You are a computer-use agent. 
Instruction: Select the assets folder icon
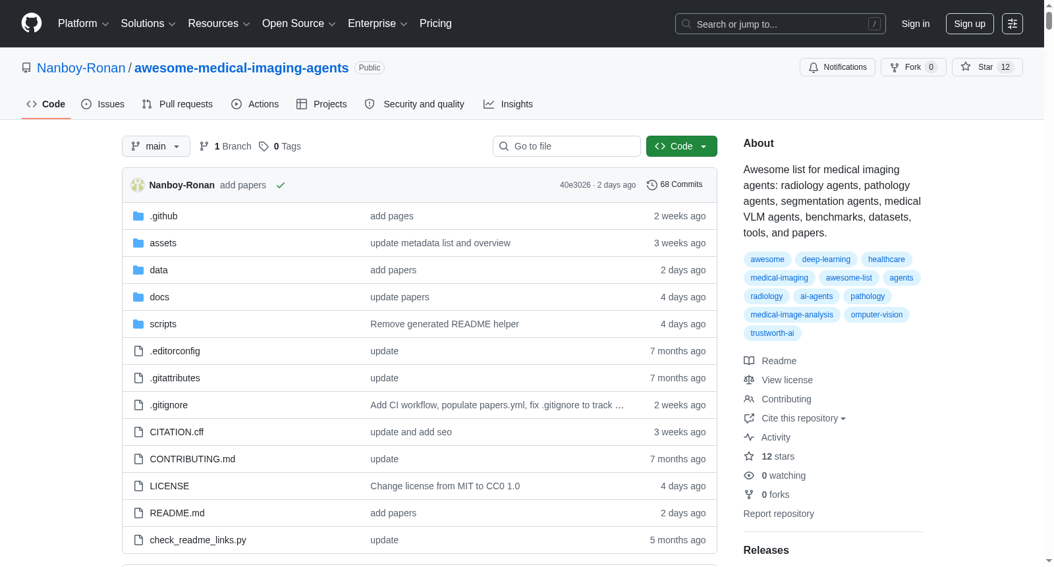(x=138, y=243)
